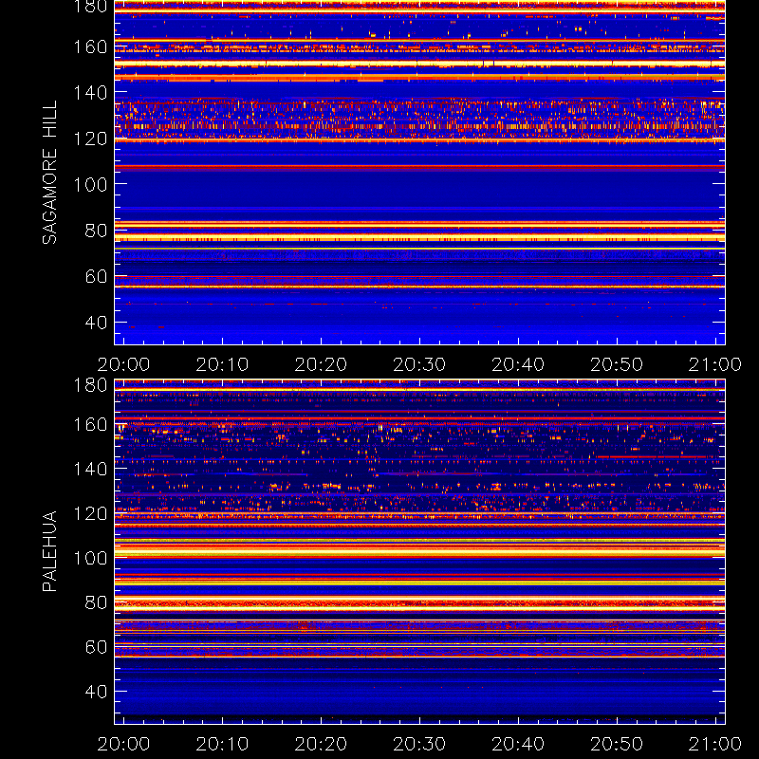Viewport: 759px width, 759px height.
Task: Click 20:50 time label under Sagamore Hill plot
Action: (x=617, y=364)
